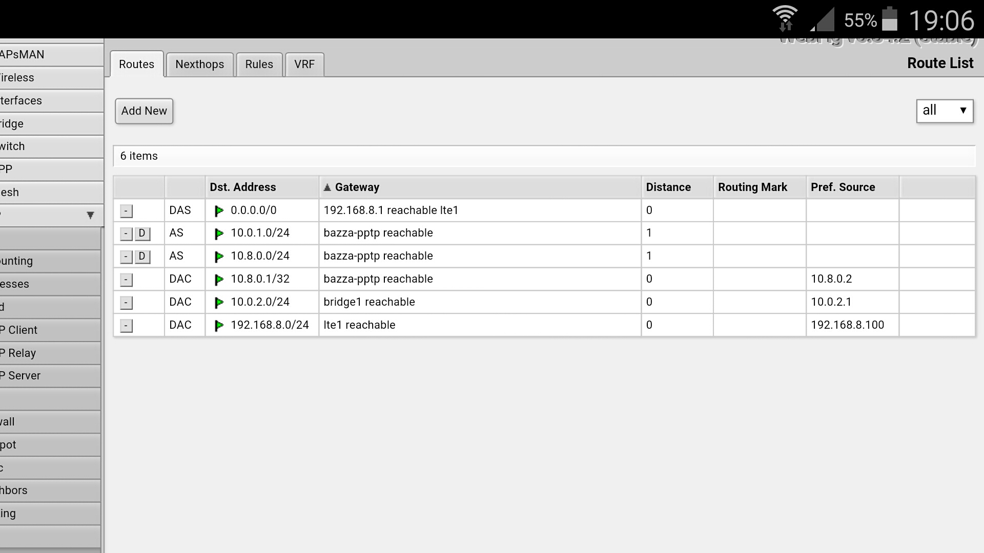Viewport: 984px width, 553px height.
Task: Click the minus button on 10.8.0.1/32 row
Action: click(126, 280)
